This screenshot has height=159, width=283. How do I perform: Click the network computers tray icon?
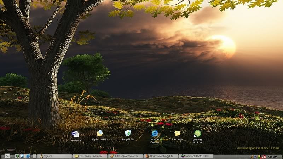coord(256,157)
